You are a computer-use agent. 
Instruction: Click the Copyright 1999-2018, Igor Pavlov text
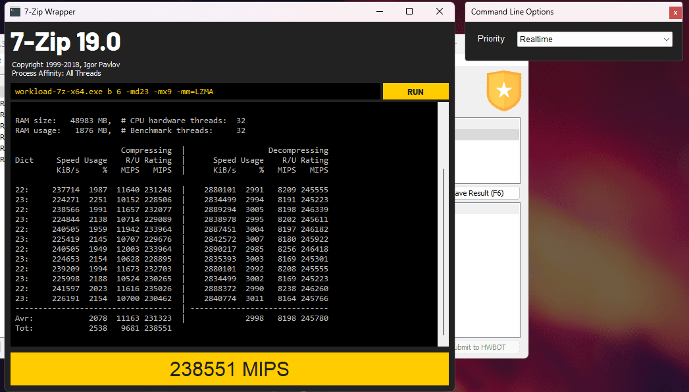point(66,65)
